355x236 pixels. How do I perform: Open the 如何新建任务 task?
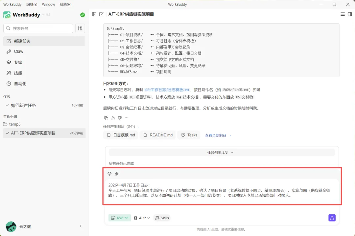coord(44,106)
